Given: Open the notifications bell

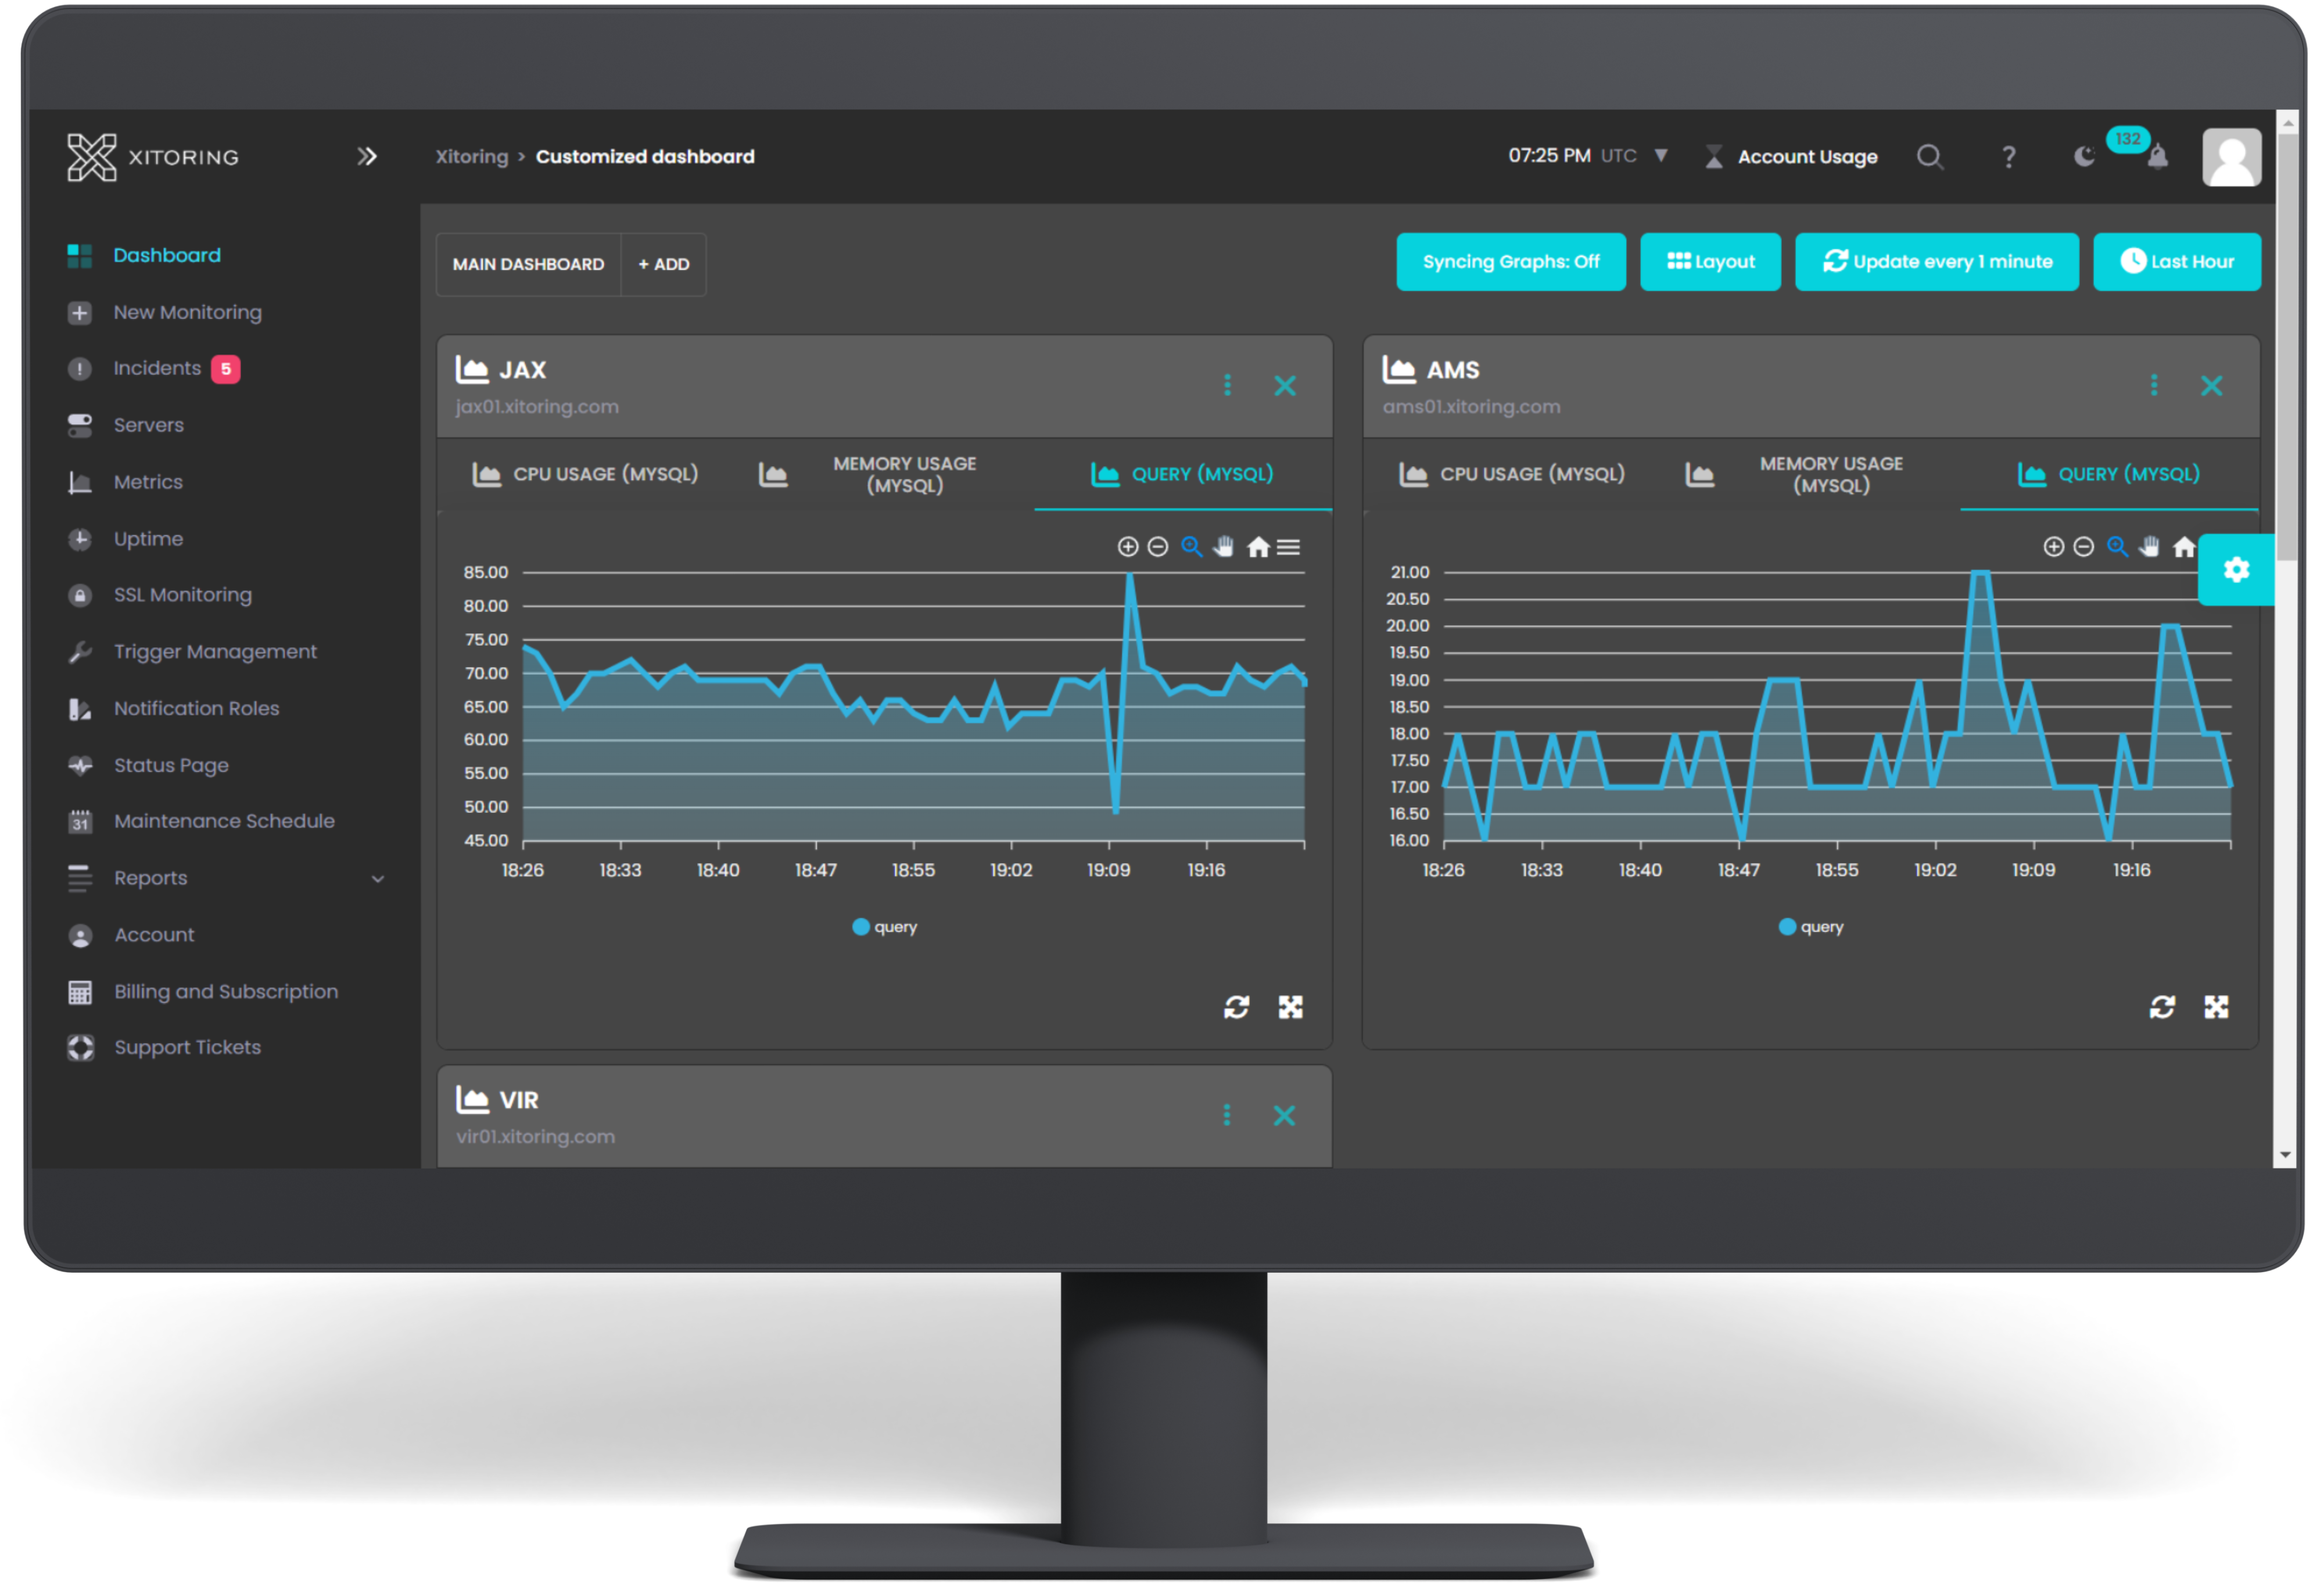Looking at the screenshot, I should tap(2158, 157).
